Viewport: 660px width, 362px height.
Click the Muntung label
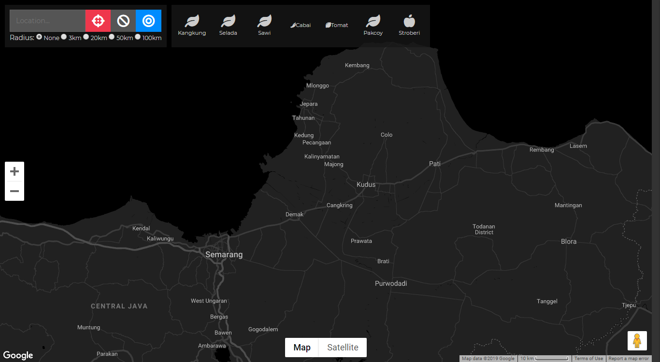[88, 327]
